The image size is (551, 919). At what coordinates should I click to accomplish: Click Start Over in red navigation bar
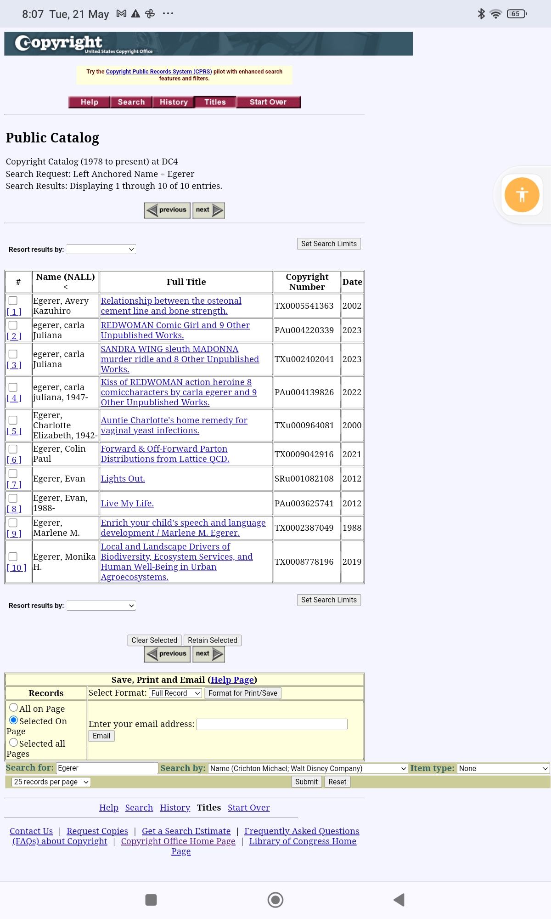(268, 102)
